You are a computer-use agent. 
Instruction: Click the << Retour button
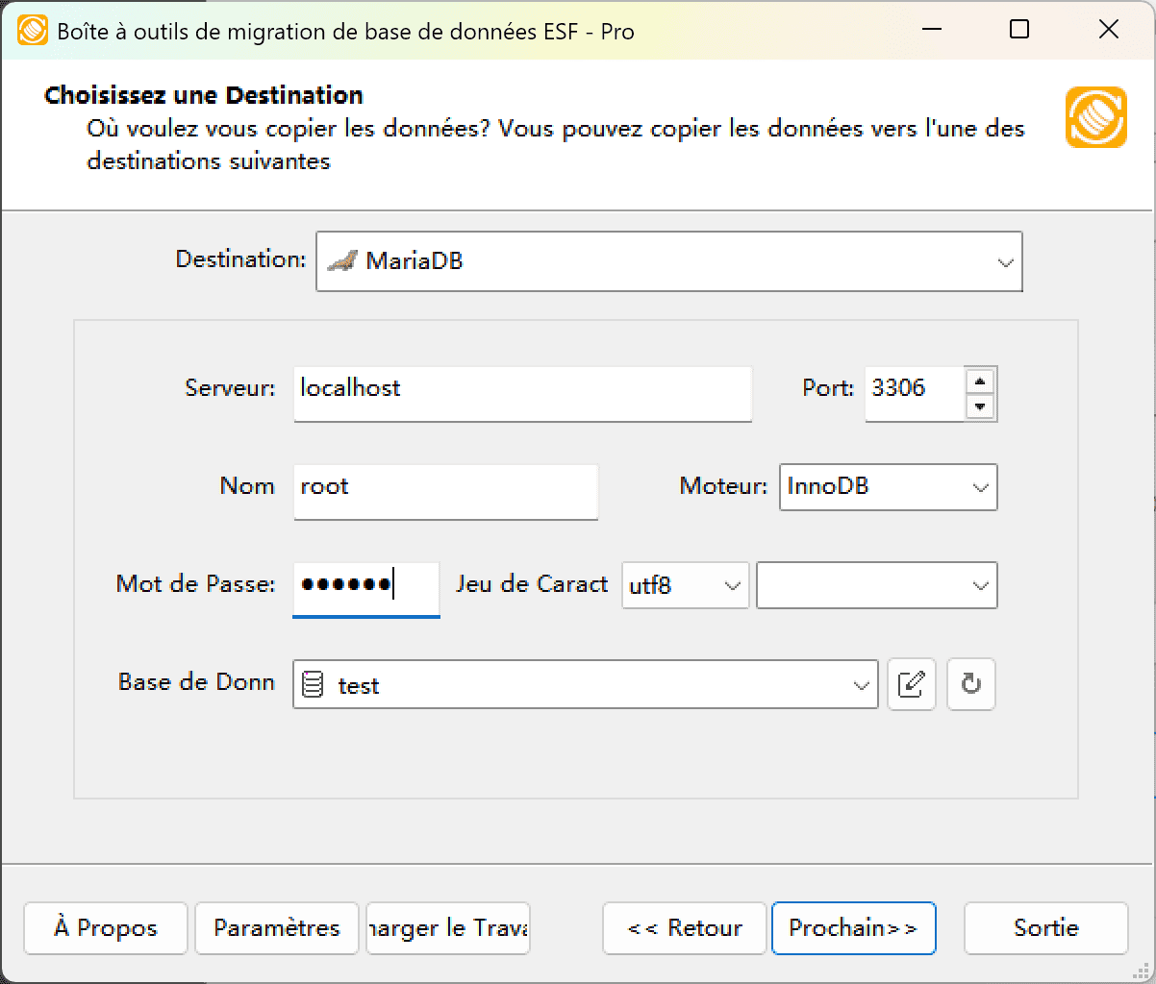(683, 927)
